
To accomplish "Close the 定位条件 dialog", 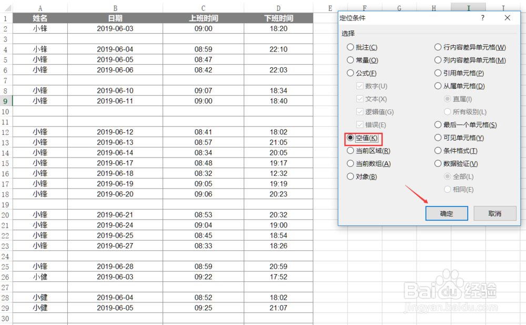I will (x=508, y=18).
